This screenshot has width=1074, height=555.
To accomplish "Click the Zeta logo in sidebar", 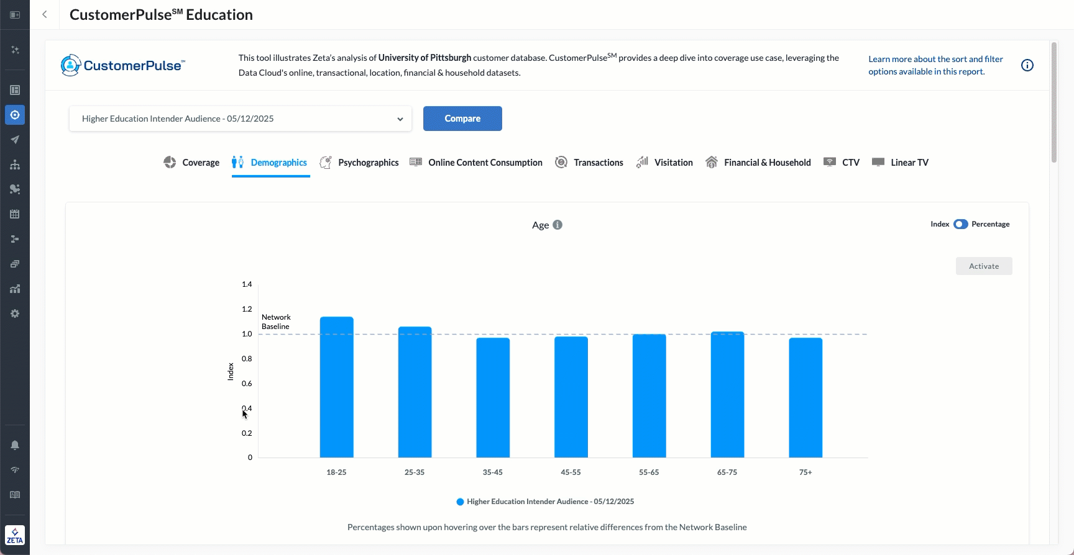I will coord(15,535).
